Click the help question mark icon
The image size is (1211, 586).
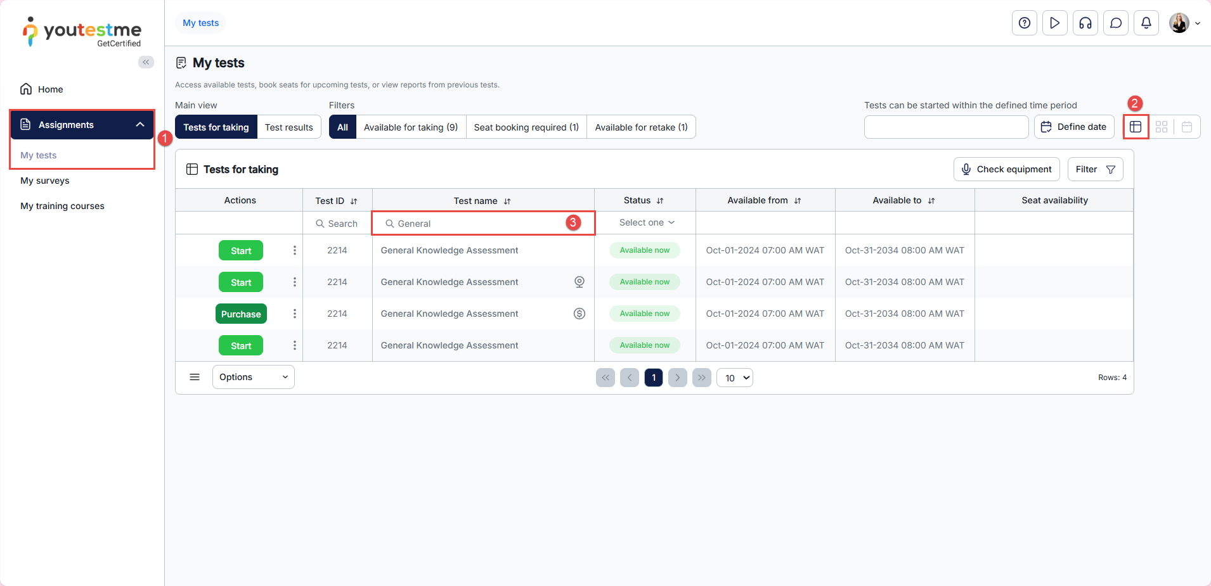[1024, 23]
